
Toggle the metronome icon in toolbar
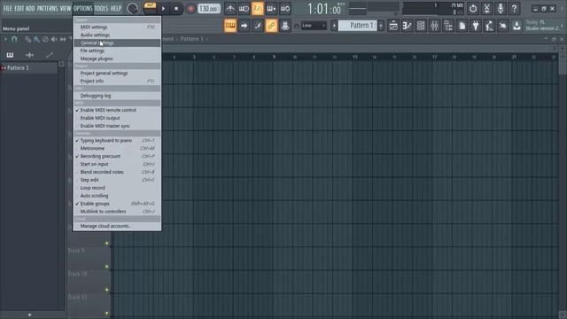point(230,8)
